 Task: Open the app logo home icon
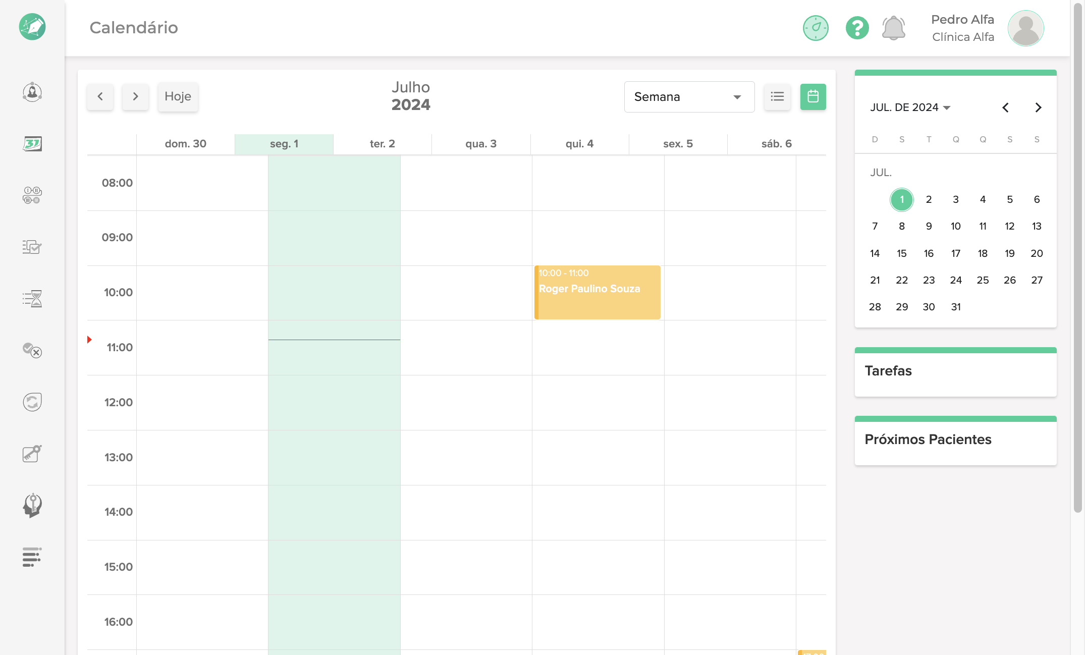[32, 27]
